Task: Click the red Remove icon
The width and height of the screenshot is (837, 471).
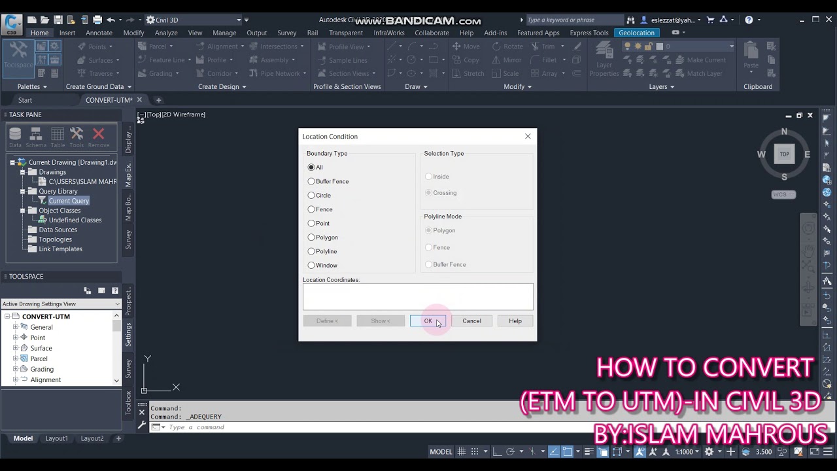Action: [99, 137]
